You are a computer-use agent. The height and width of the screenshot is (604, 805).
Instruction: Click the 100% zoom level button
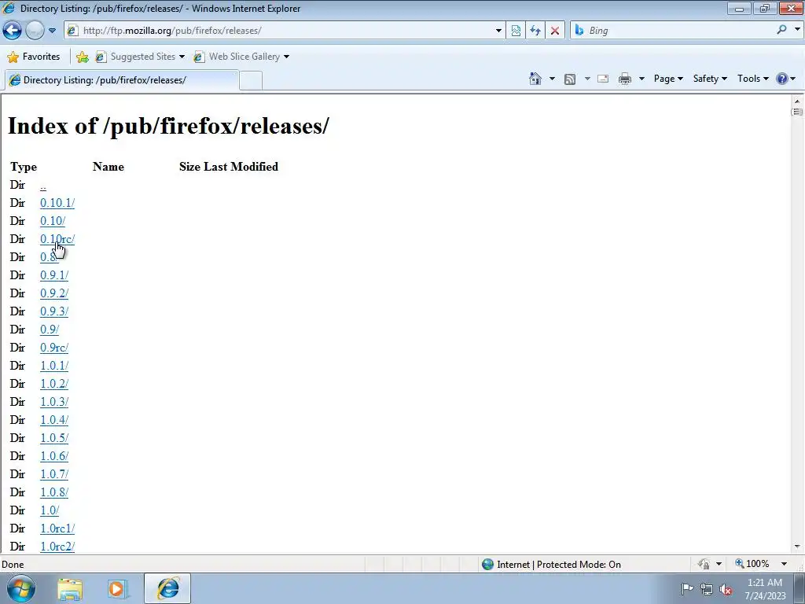tap(752, 564)
